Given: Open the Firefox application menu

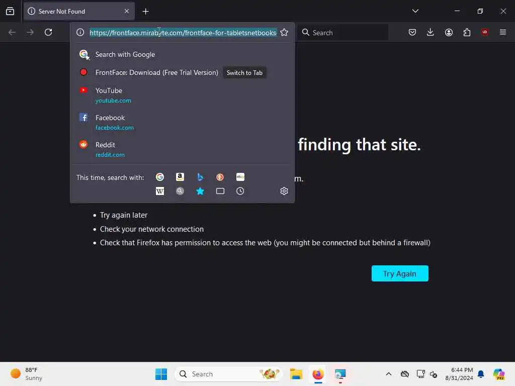Looking at the screenshot, I should pos(503,32).
